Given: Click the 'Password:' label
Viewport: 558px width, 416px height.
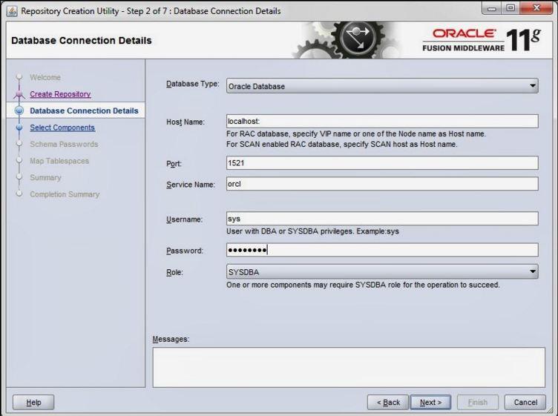Looking at the screenshot, I should (185, 251).
